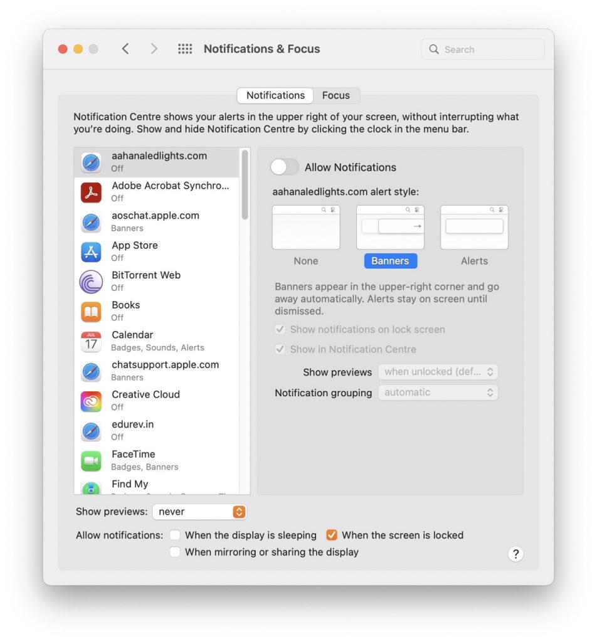
Task: Click the Search field in the titlebar
Action: tap(482, 49)
